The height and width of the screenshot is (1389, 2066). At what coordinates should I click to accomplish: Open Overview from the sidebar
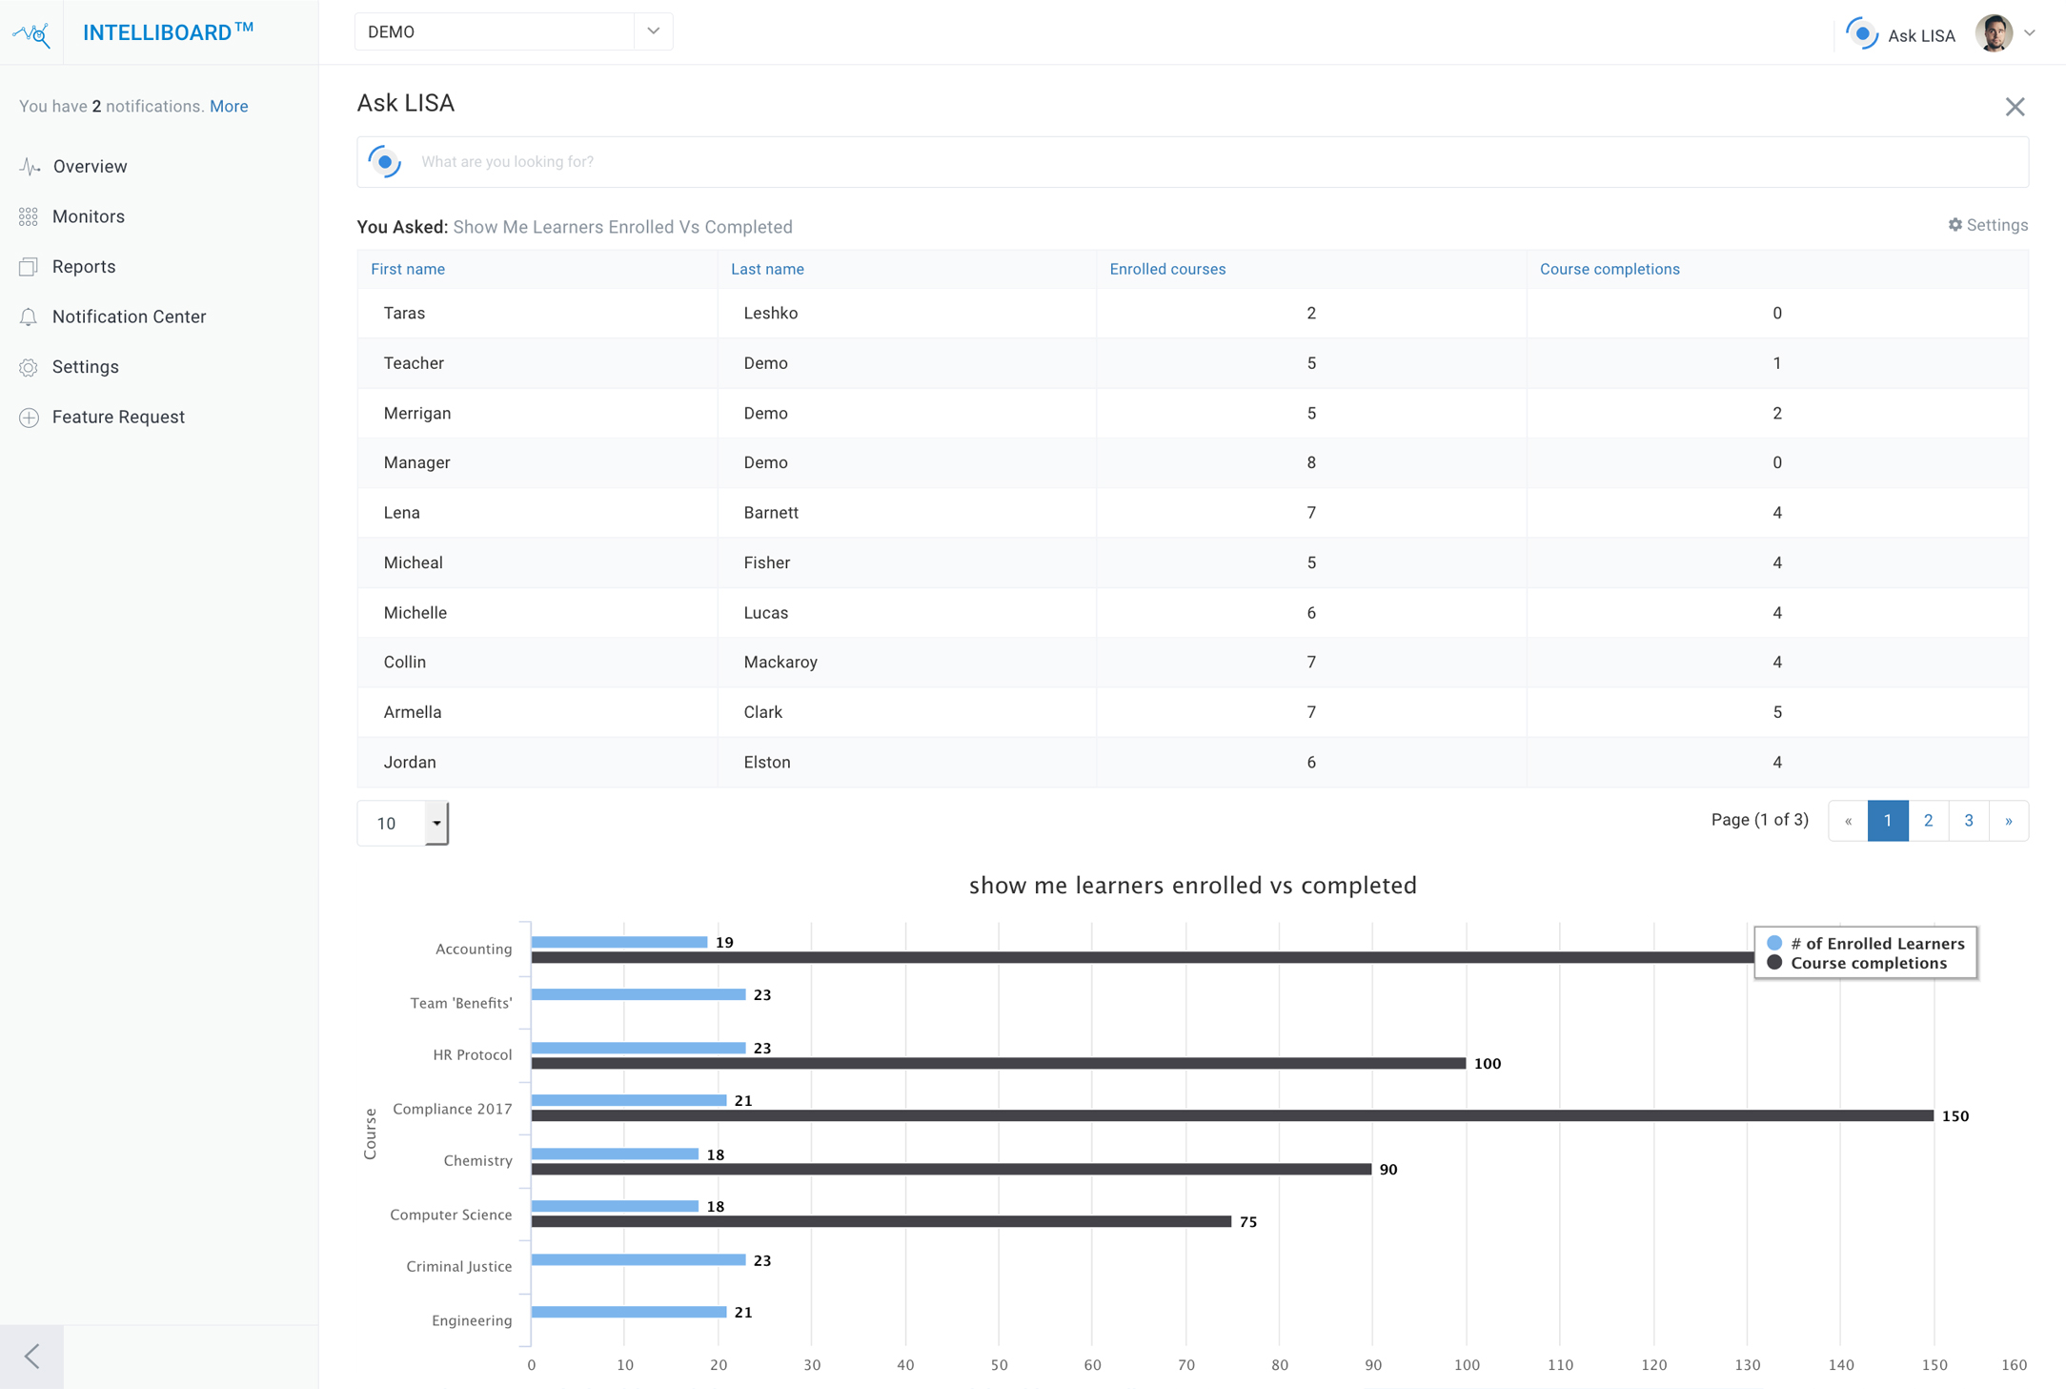tap(90, 167)
